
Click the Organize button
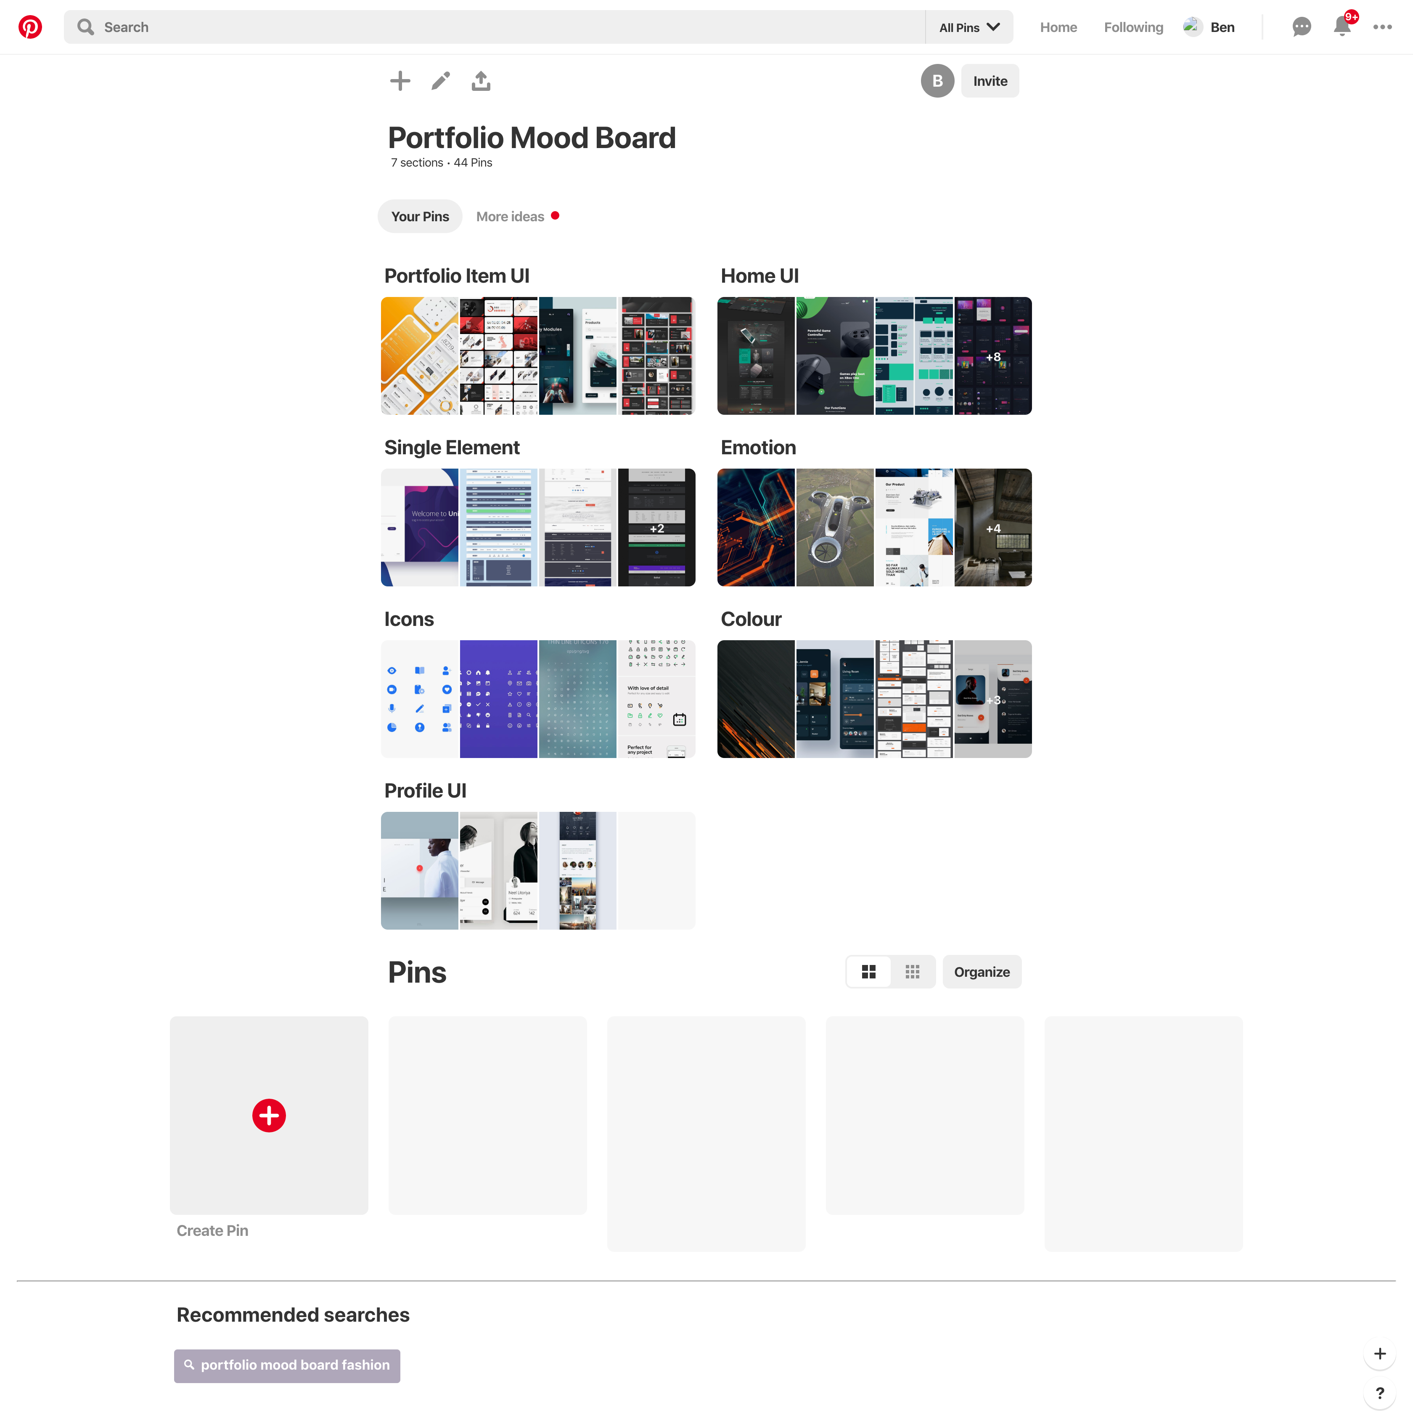(x=982, y=972)
